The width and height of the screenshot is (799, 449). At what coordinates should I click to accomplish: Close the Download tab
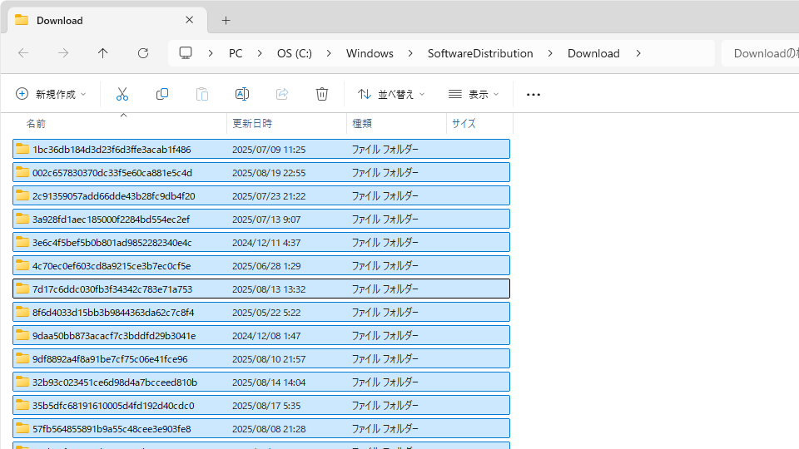pyautogui.click(x=190, y=20)
